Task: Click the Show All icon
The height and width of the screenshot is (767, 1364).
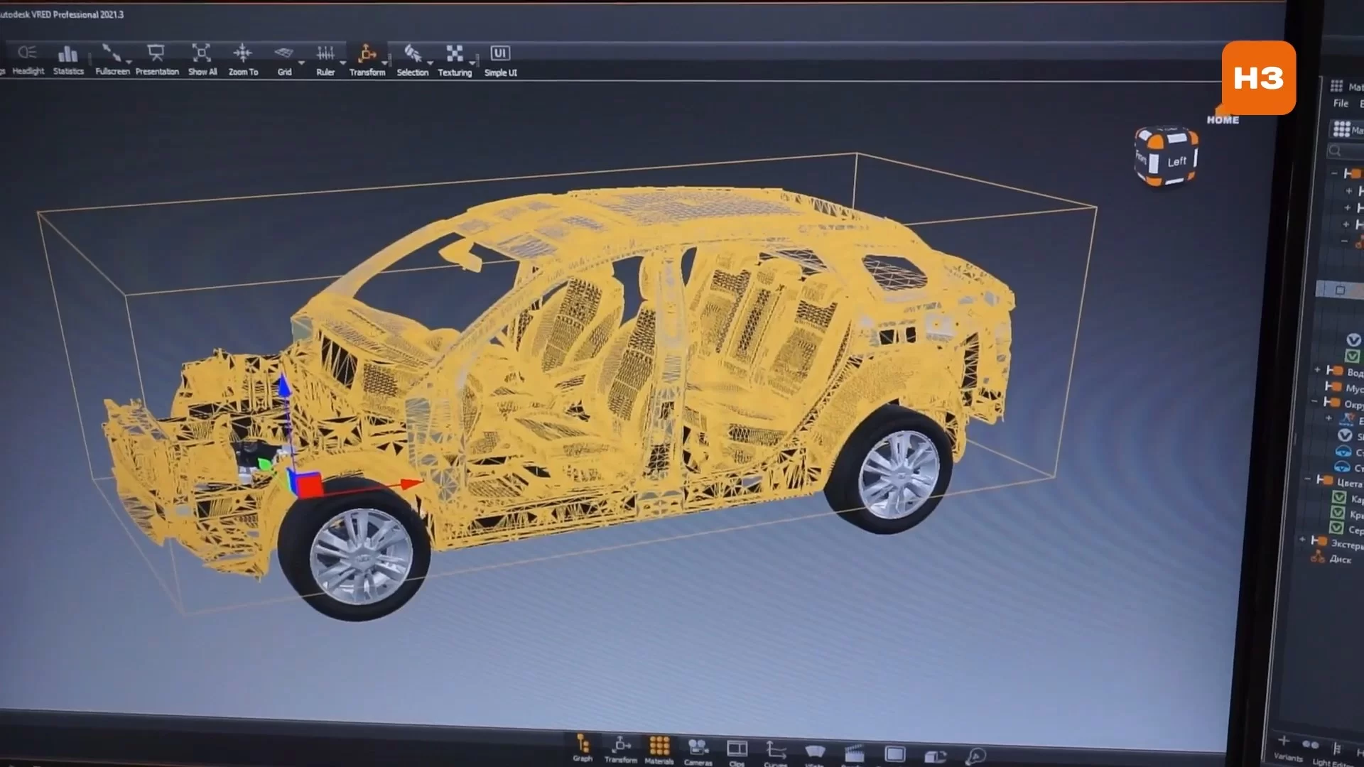Action: click(202, 54)
